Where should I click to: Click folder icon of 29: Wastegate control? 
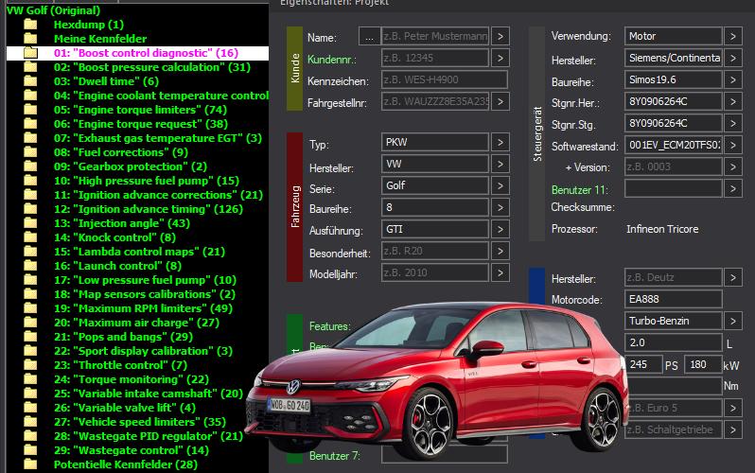click(30, 450)
